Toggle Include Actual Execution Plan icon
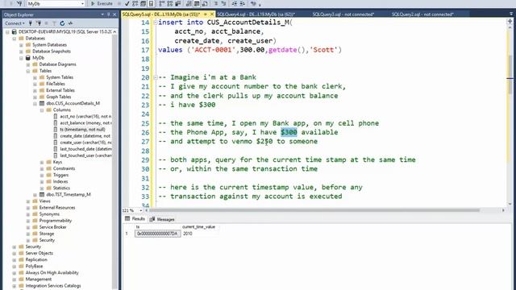This screenshot has width=516, height=290. click(x=162, y=3)
